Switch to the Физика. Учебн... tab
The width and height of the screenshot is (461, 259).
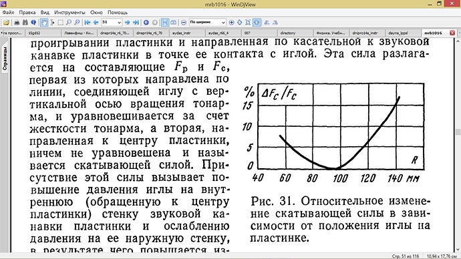tap(331, 33)
